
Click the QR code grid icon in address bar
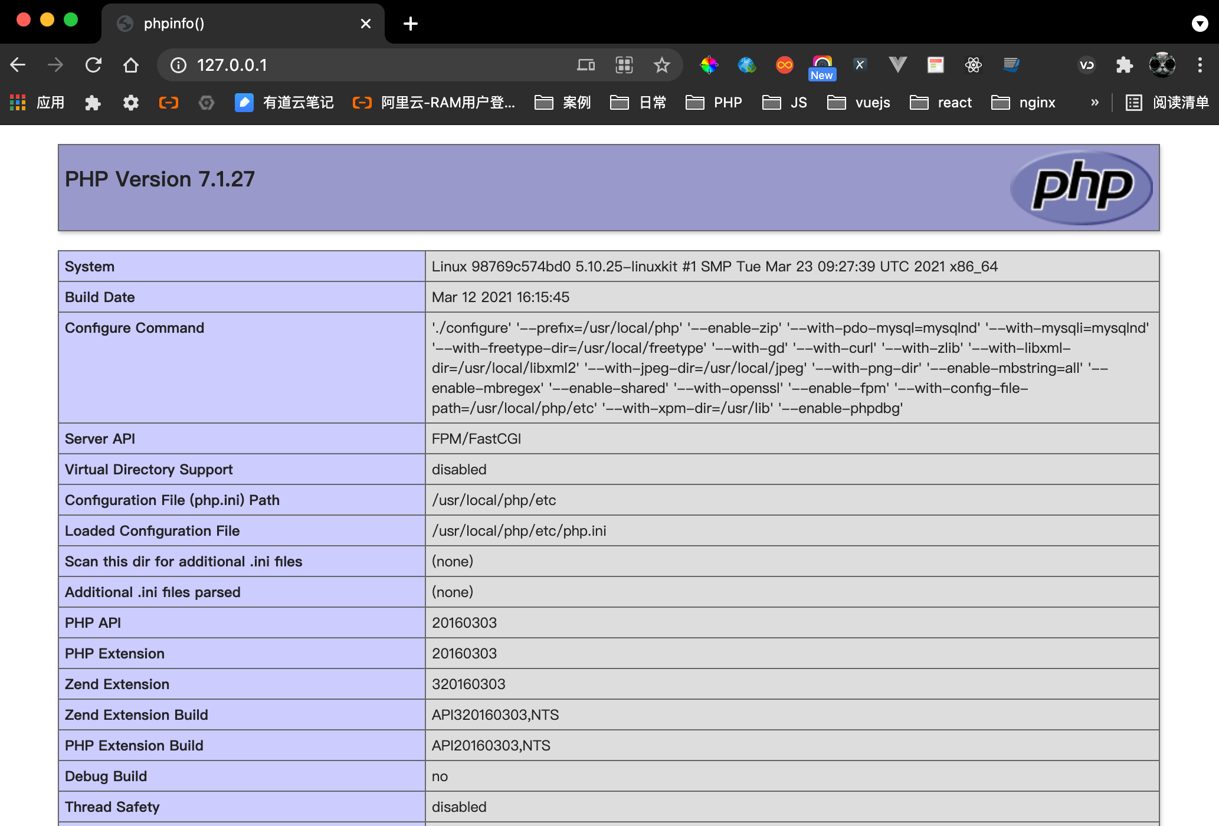coord(624,65)
